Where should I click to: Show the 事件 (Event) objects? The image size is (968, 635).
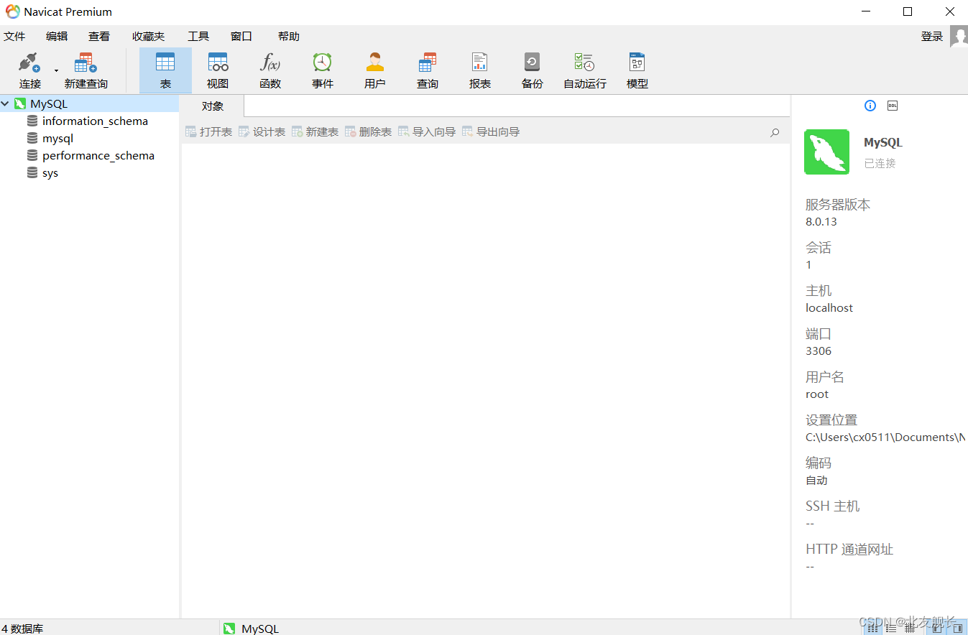[323, 70]
